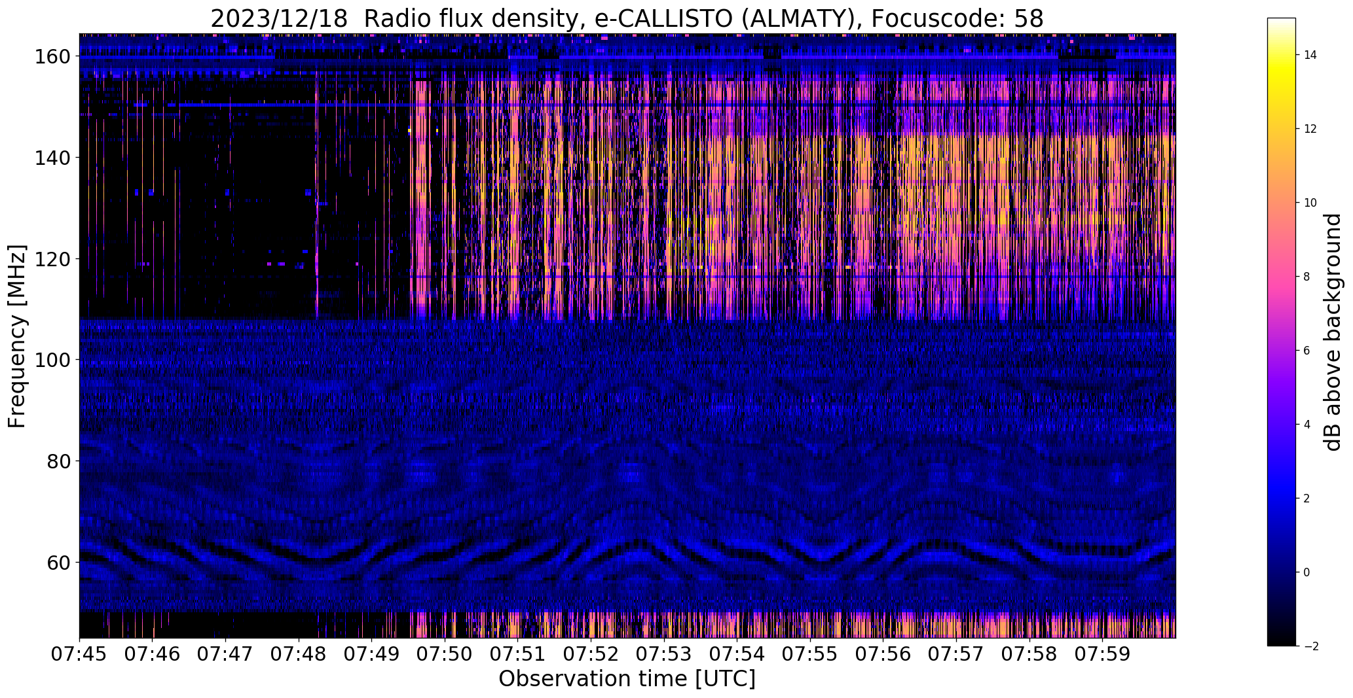Click the colorbar 6 tick label

tap(1307, 351)
